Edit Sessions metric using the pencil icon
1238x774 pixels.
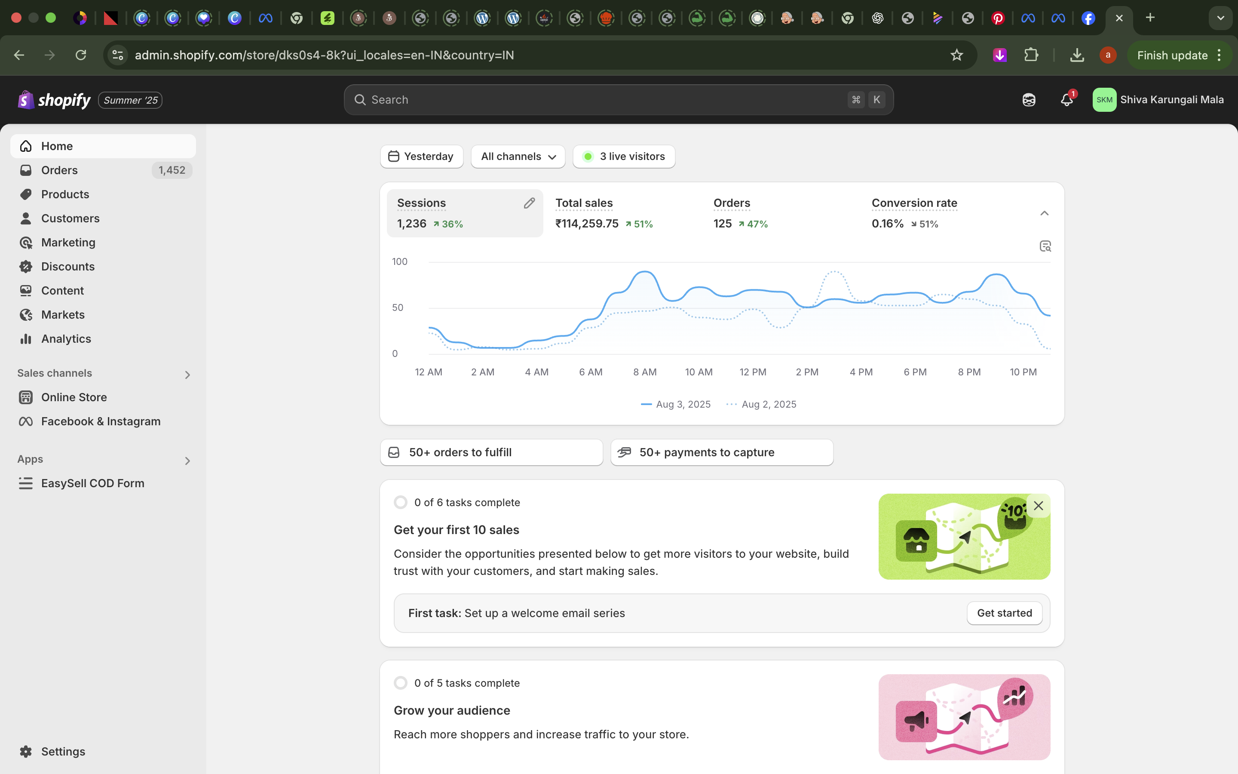pyautogui.click(x=530, y=203)
